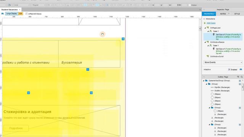The height and width of the screenshot is (137, 244).
Task: Uncheck the Adaptive Enabled checkbox
Action: [x=229, y=70]
